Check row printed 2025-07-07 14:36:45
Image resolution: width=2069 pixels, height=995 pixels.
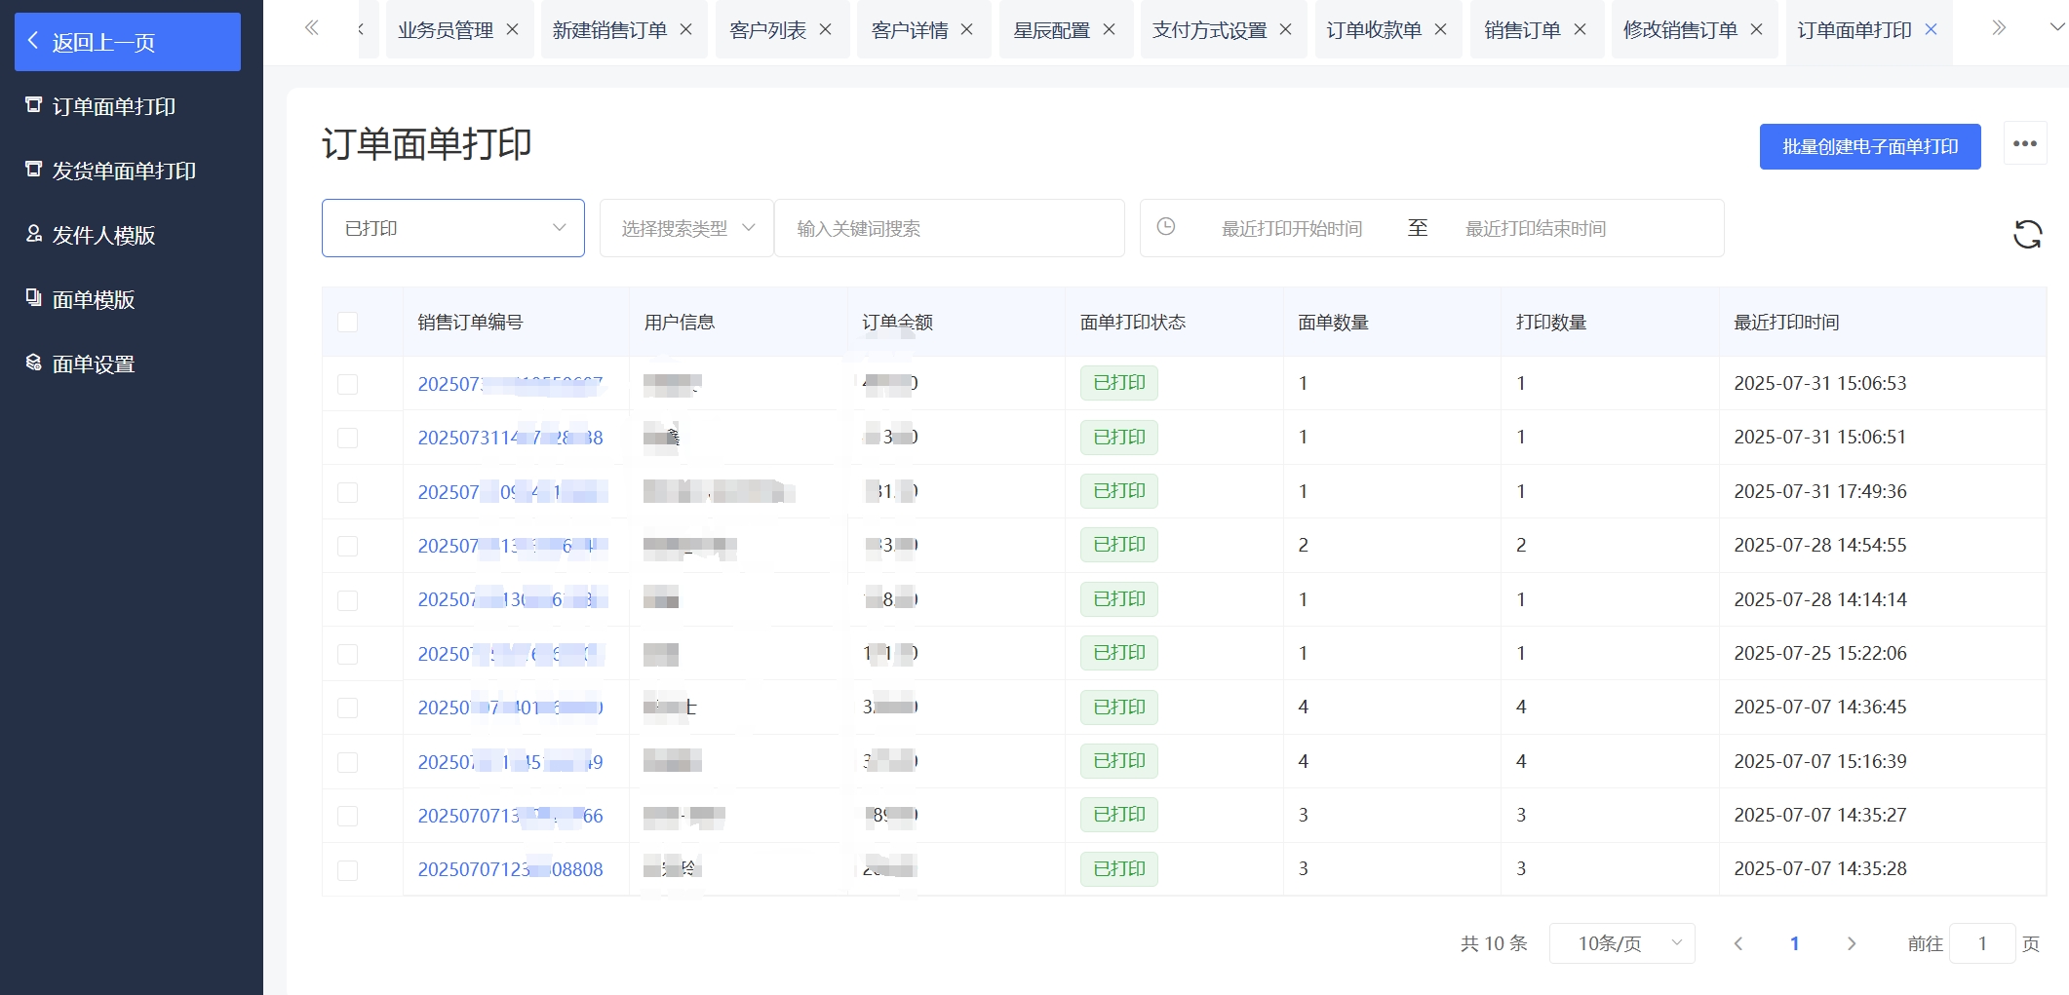347,708
